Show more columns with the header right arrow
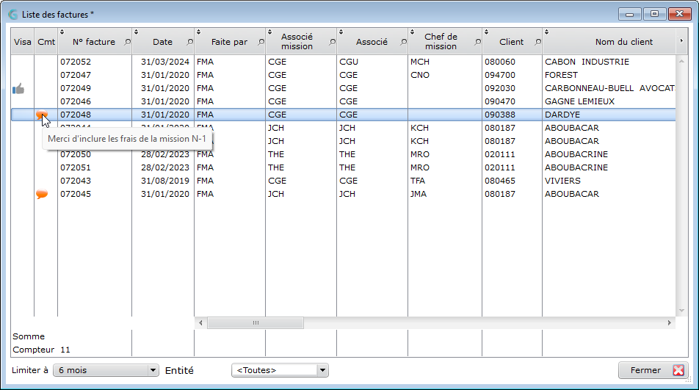Screen dimensions: 699x390 click(x=681, y=41)
